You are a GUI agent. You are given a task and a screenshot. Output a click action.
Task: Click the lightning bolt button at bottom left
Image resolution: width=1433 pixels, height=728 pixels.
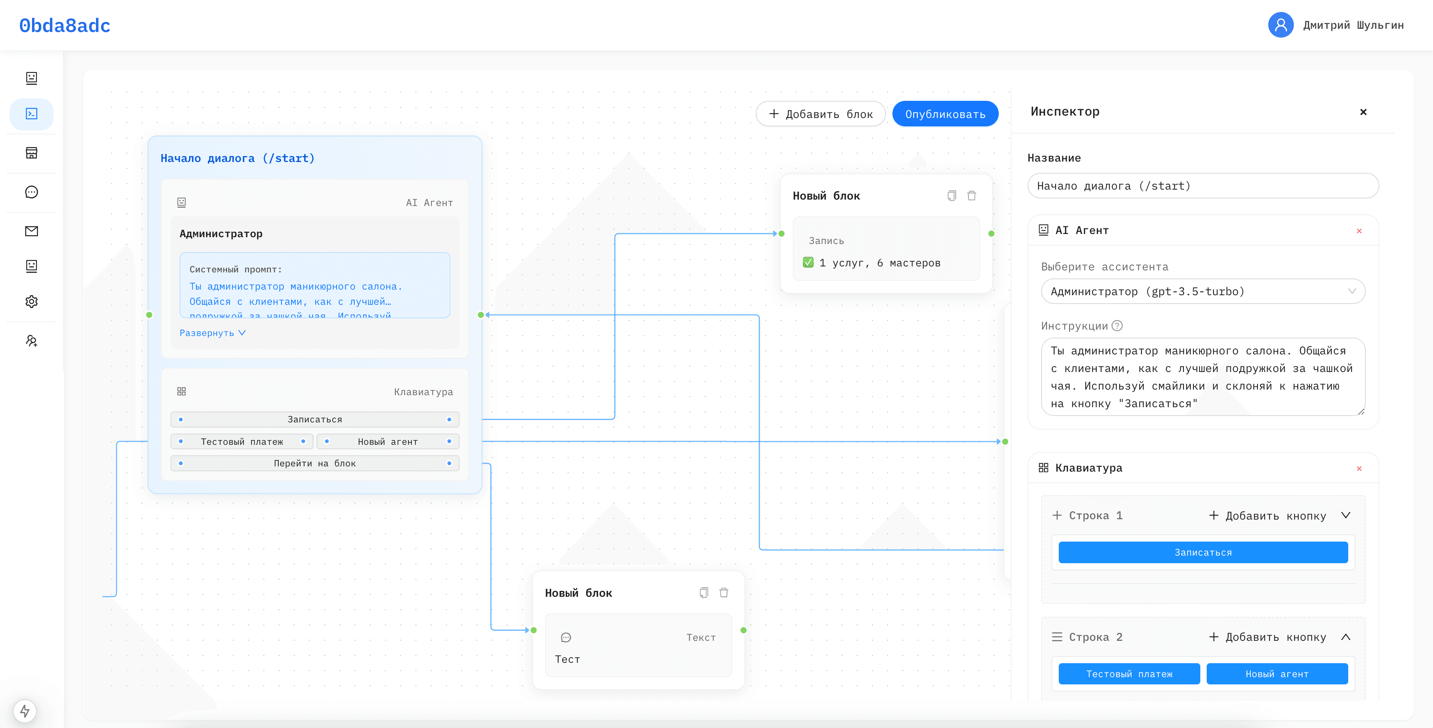[x=25, y=711]
